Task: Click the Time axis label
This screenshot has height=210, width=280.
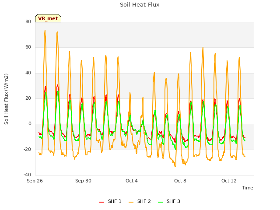Action: coord(247,188)
